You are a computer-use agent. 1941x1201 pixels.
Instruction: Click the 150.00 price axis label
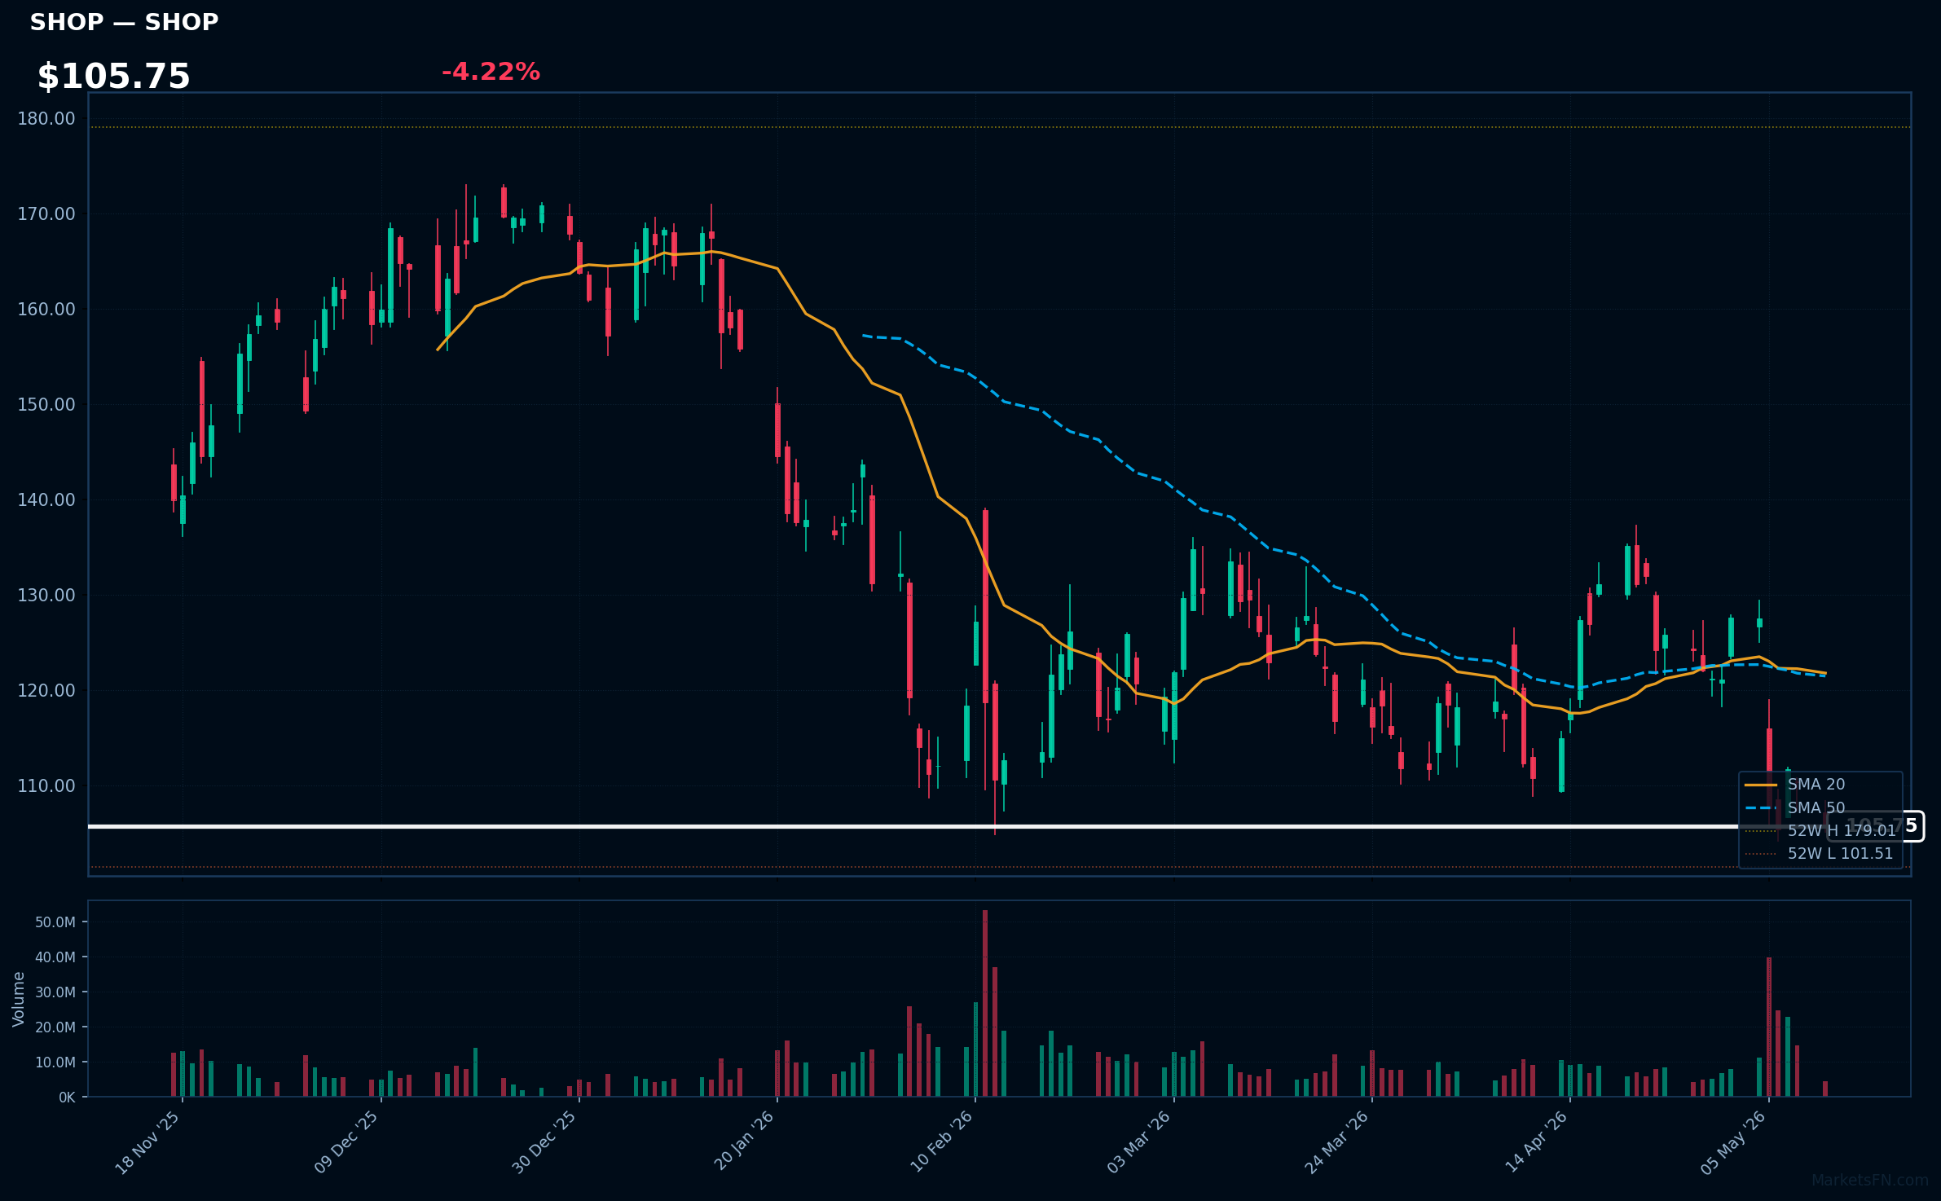pyautogui.click(x=46, y=405)
